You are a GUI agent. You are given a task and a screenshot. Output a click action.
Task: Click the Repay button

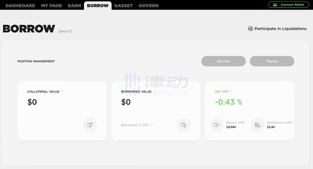272,61
